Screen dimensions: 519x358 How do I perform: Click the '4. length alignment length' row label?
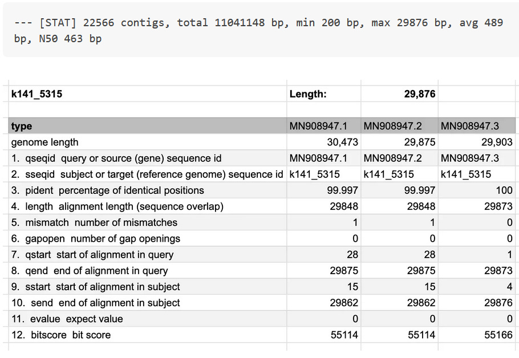tap(147, 206)
